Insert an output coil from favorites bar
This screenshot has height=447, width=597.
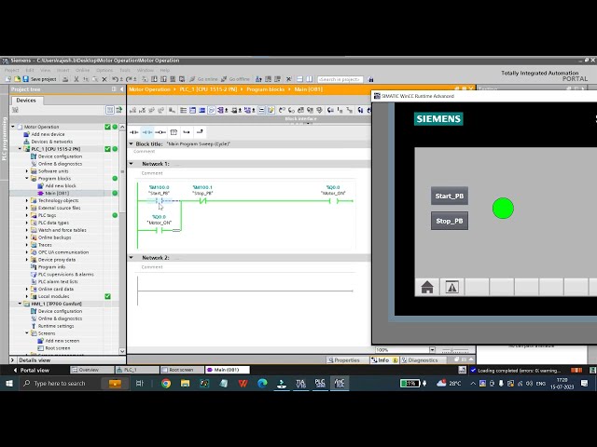click(x=160, y=132)
